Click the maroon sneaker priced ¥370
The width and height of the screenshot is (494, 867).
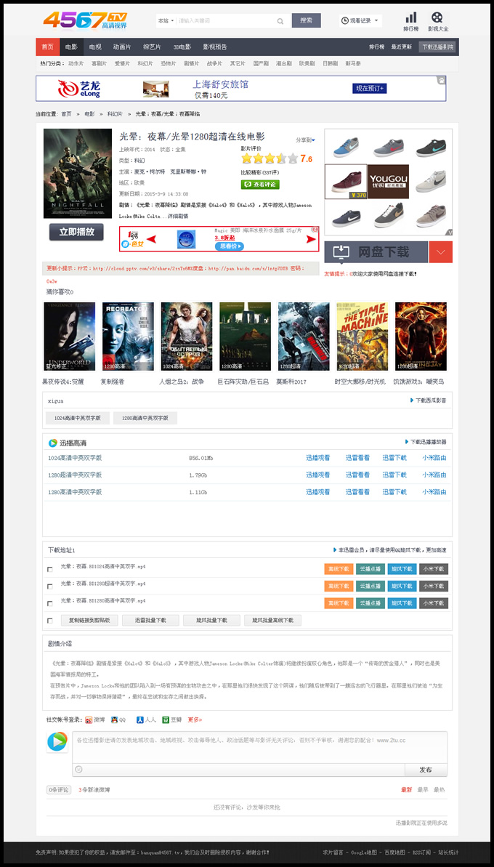pos(346,182)
